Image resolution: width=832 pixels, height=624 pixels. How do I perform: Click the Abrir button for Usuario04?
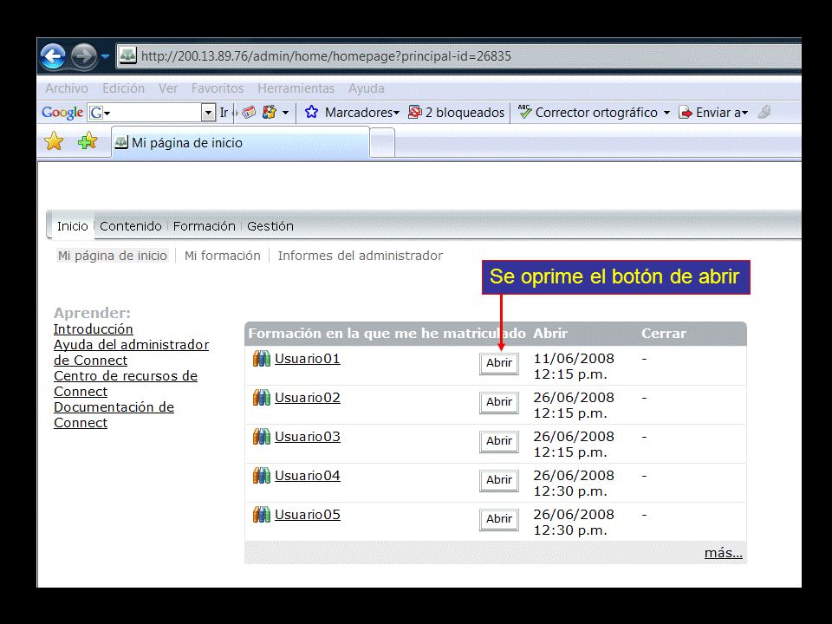499,480
